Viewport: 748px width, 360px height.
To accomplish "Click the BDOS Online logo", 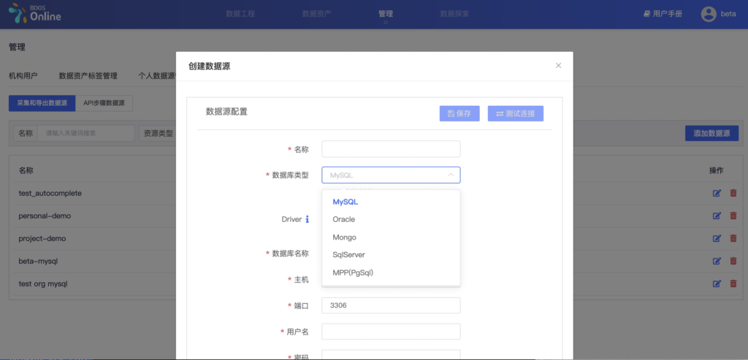I will [x=35, y=14].
